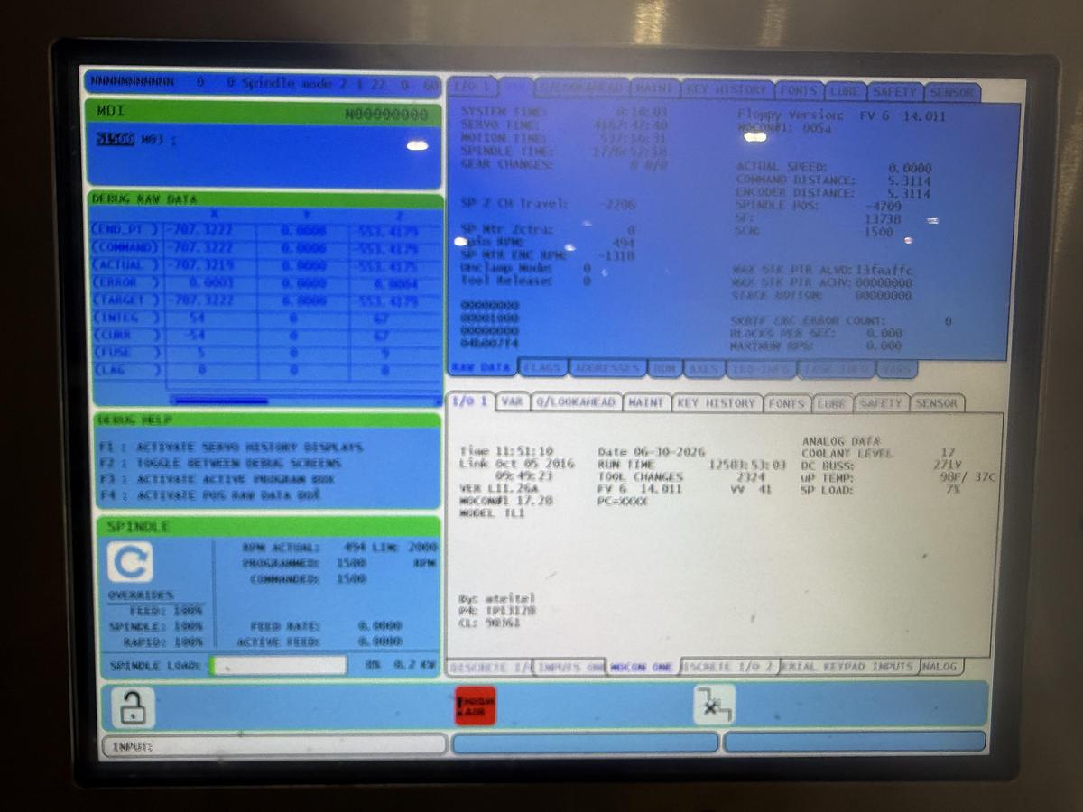Click the INPUT field

pyautogui.click(x=274, y=746)
